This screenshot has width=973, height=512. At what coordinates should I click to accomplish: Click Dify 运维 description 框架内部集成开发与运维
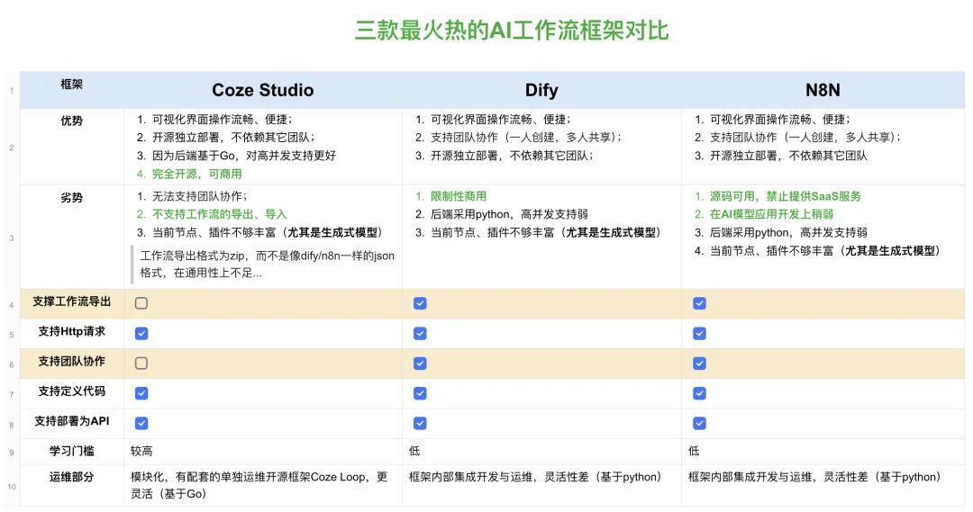[x=535, y=477]
